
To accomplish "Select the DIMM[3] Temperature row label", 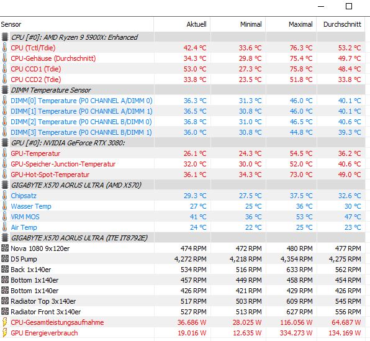I will tap(81, 132).
